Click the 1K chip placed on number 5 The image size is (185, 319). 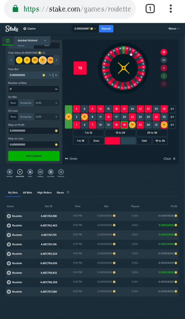[84, 117]
